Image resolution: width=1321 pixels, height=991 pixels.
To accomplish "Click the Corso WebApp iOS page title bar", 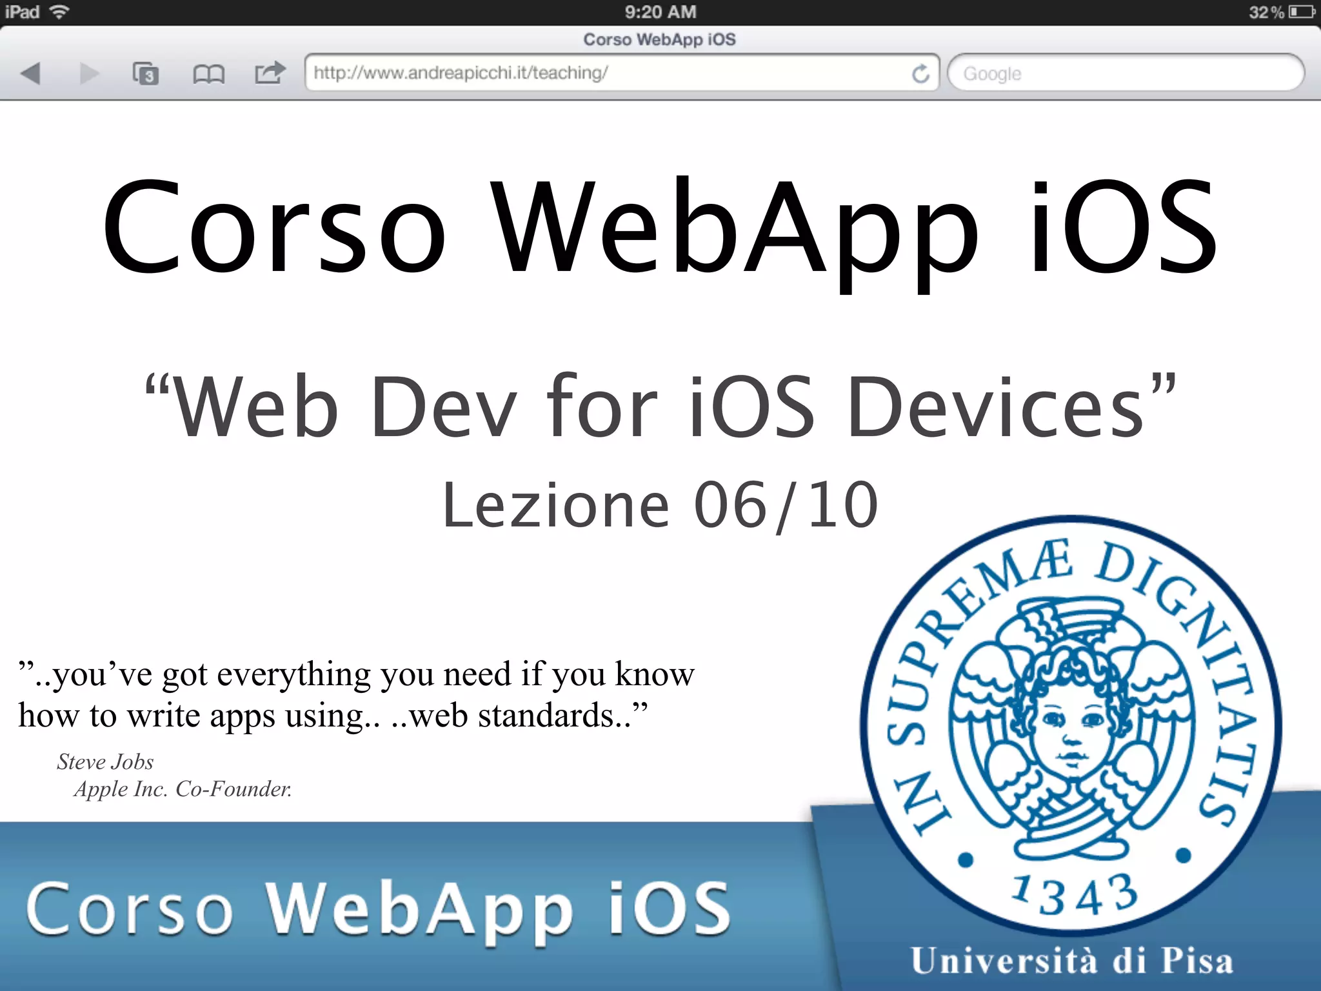I will coord(659,39).
